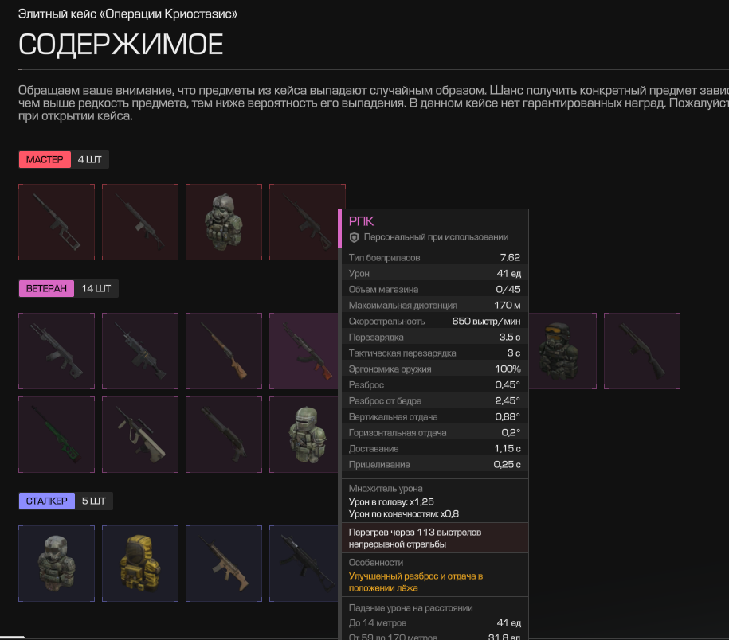Select the first Master rifle with skeleton stock
The height and width of the screenshot is (640, 729).
[57, 222]
